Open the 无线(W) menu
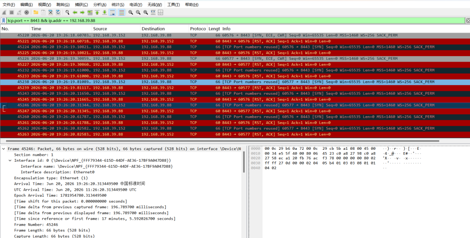470x238 pixels. click(x=155, y=5)
